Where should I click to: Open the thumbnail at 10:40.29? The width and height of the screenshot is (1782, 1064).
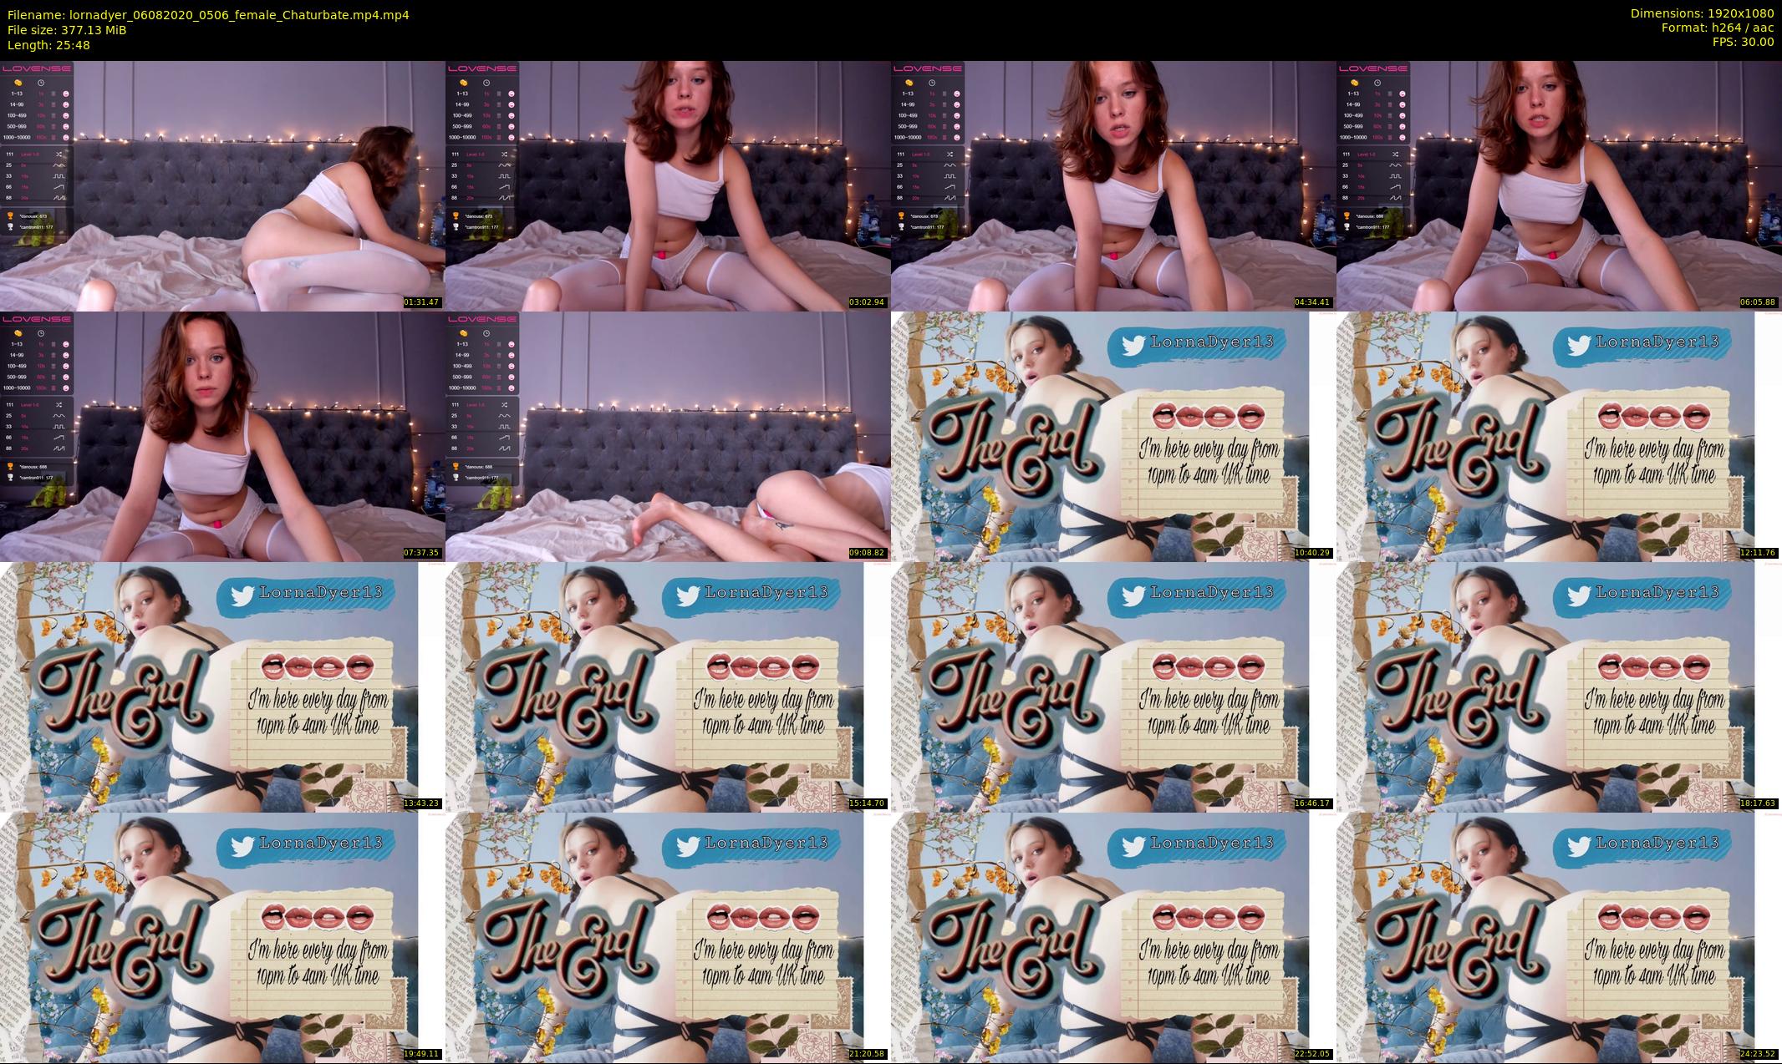[1113, 436]
